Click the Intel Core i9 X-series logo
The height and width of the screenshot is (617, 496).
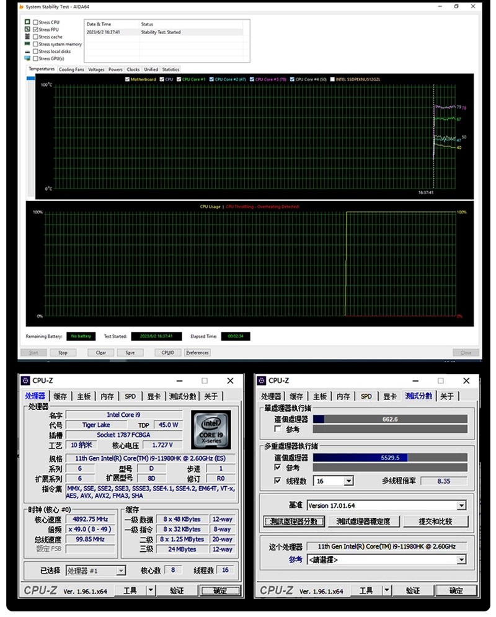click(x=211, y=430)
